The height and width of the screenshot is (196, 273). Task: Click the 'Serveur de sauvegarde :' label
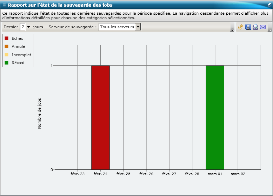72,27
